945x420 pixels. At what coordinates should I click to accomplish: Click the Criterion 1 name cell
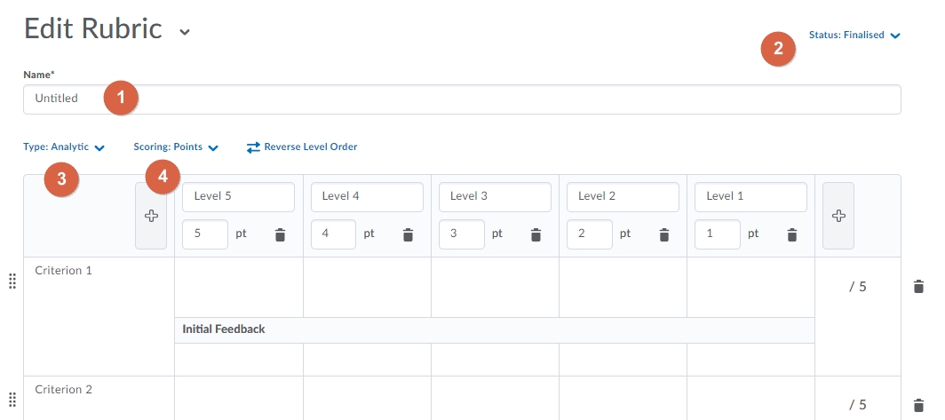(x=99, y=316)
